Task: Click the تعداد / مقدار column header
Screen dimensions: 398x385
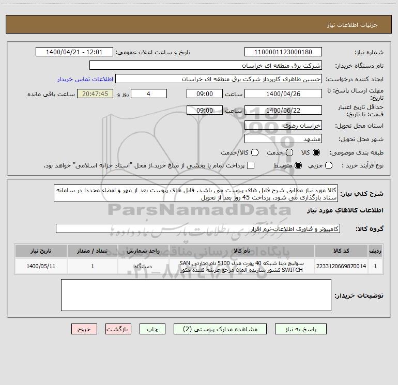Action: (x=93, y=251)
